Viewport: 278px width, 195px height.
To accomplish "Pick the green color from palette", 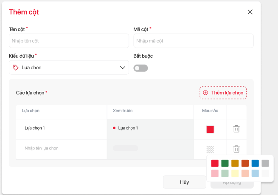I will 225,163.
